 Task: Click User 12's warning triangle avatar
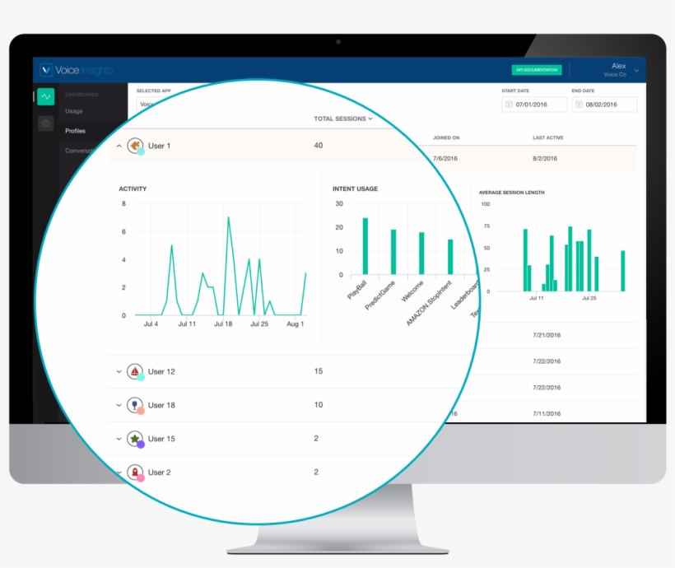[136, 371]
